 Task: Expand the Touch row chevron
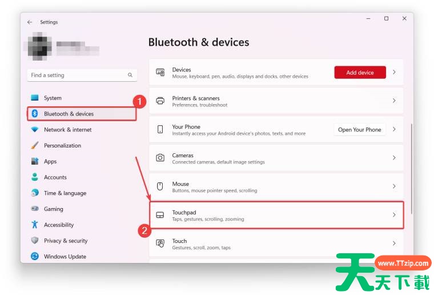pyautogui.click(x=394, y=243)
